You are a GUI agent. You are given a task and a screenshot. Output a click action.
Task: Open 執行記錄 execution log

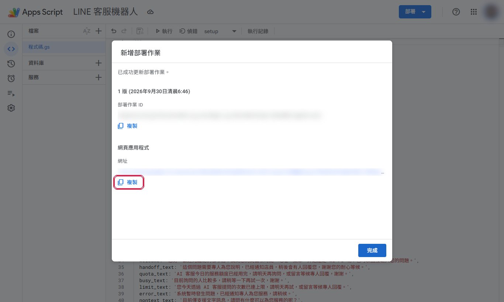(x=258, y=31)
